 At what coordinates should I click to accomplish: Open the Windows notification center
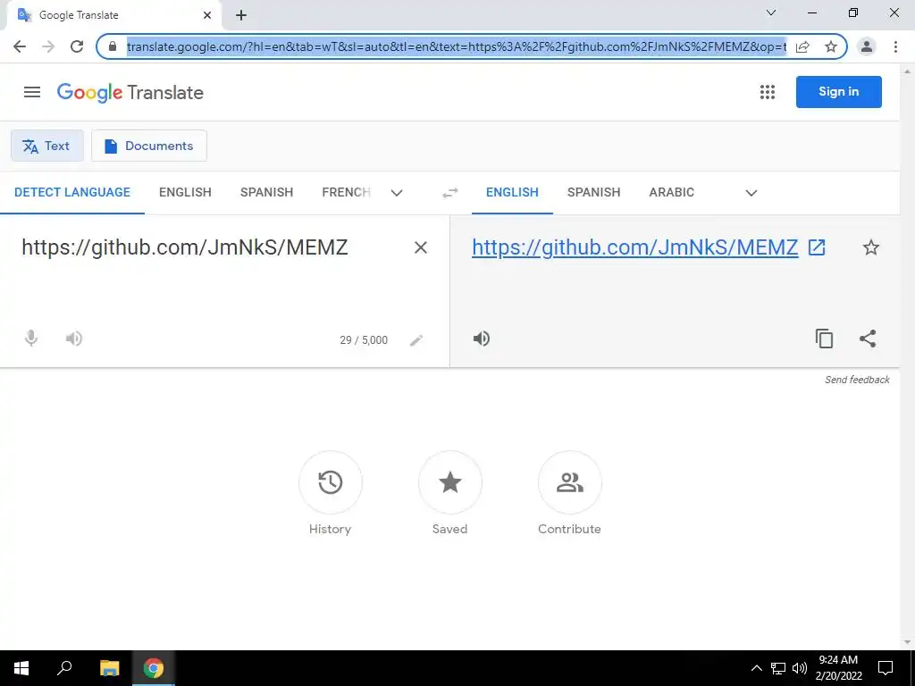886,668
